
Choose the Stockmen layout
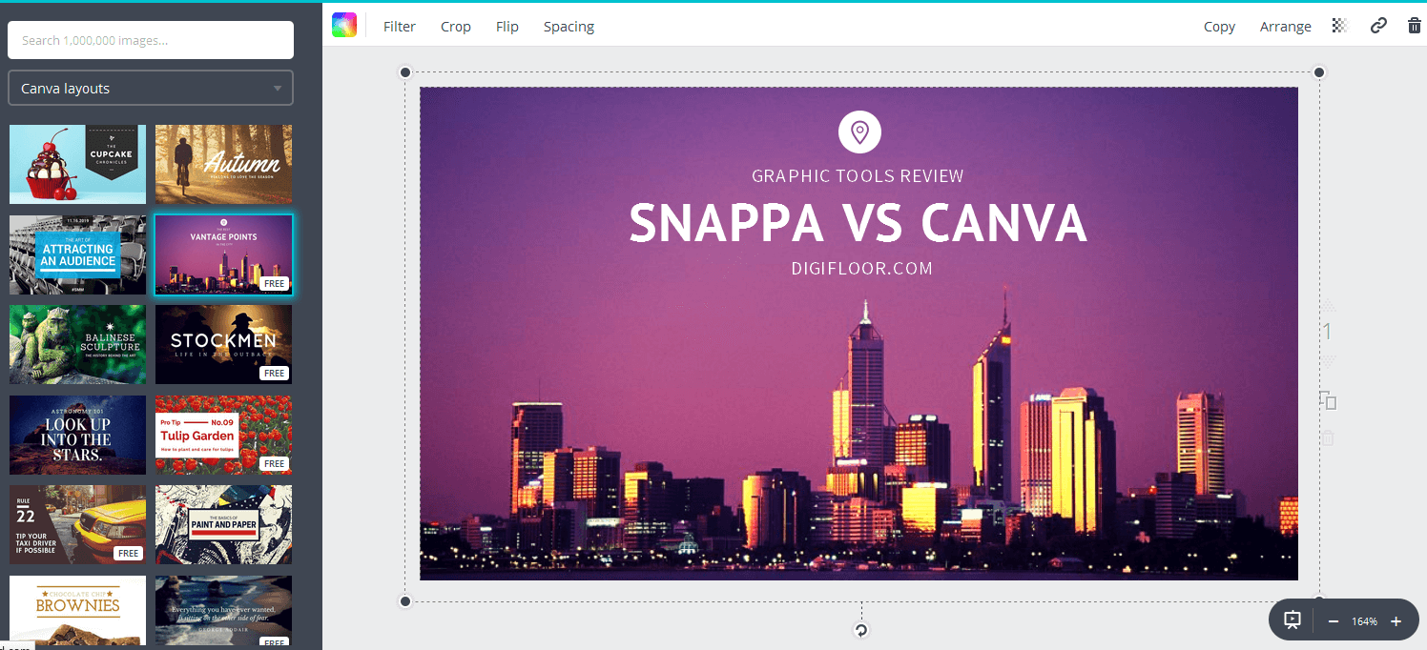[224, 344]
